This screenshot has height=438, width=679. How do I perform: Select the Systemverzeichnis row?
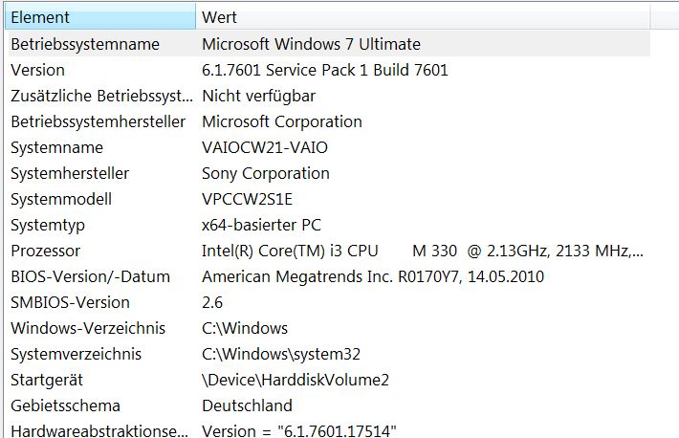point(76,354)
